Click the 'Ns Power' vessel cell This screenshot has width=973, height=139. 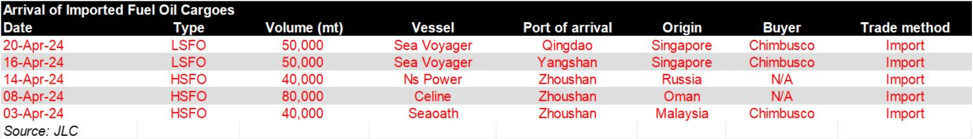(x=433, y=79)
